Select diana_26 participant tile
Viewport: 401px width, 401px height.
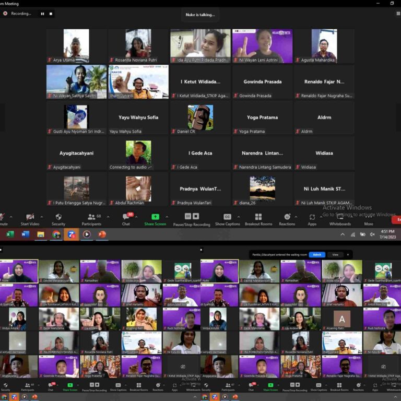tap(263, 188)
